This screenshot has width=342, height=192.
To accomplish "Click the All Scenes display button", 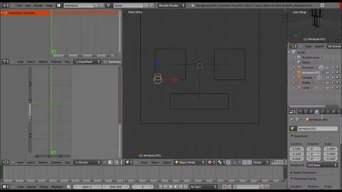I will tap(334, 46).
